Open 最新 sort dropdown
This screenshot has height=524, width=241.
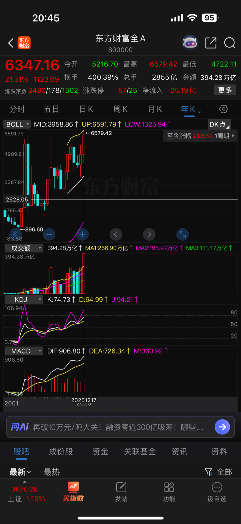[x=20, y=472]
